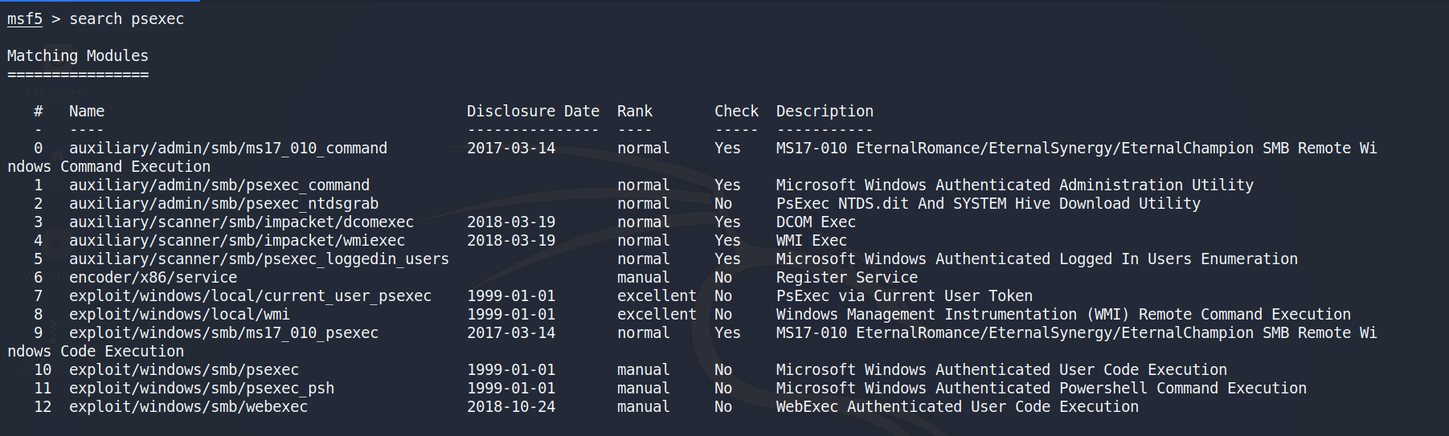
Task: Click the msf5 prompt text
Action: point(24,18)
